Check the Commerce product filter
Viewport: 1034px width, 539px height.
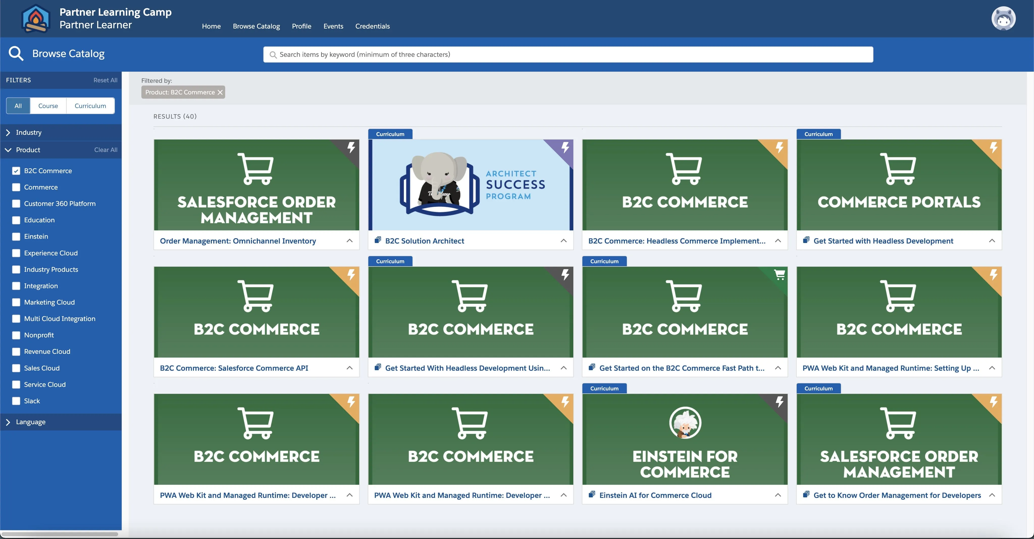pyautogui.click(x=16, y=187)
